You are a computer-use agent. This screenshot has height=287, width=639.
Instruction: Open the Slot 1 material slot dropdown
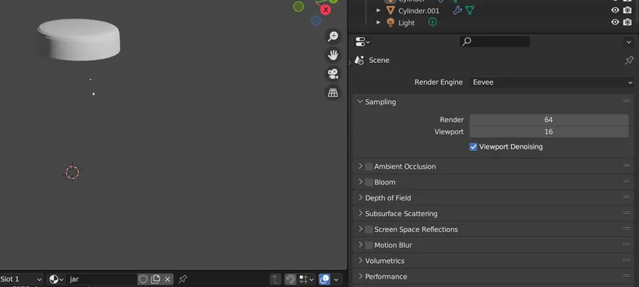(21, 279)
